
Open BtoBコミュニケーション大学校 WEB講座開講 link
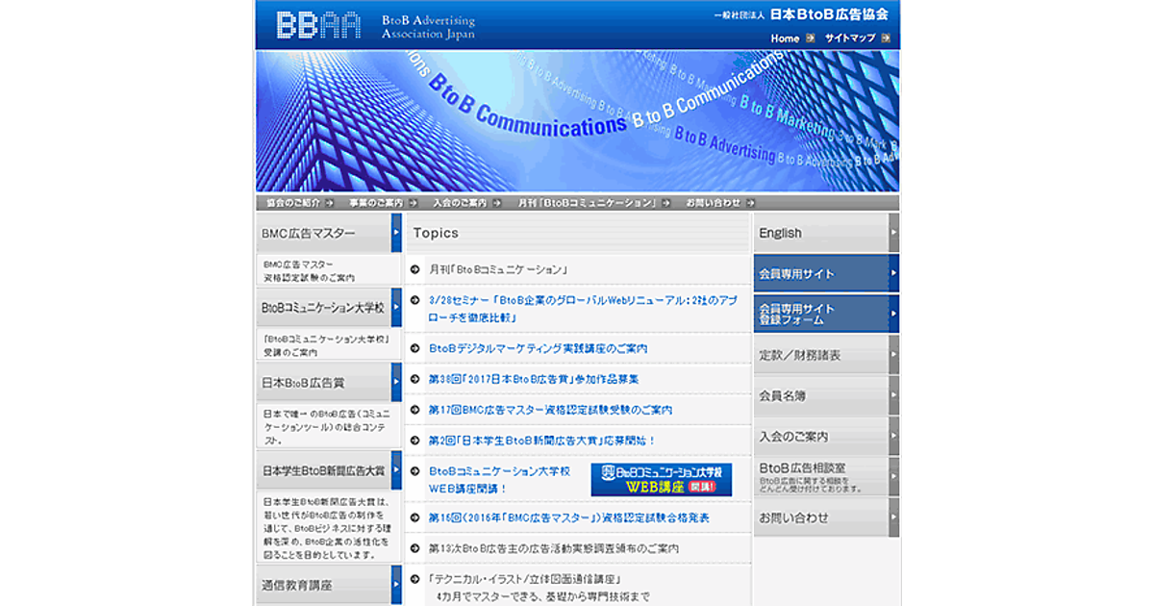click(500, 480)
